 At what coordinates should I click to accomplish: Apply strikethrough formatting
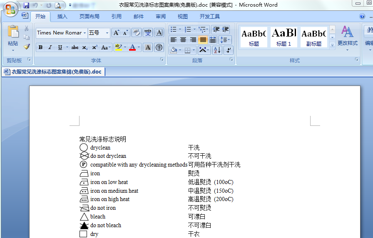(75, 47)
